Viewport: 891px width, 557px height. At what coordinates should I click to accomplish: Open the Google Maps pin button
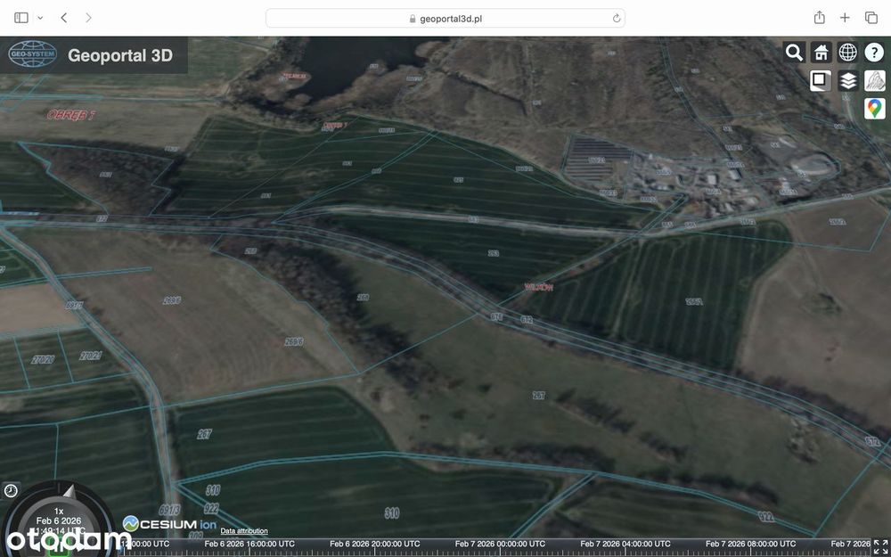pyautogui.click(x=874, y=108)
